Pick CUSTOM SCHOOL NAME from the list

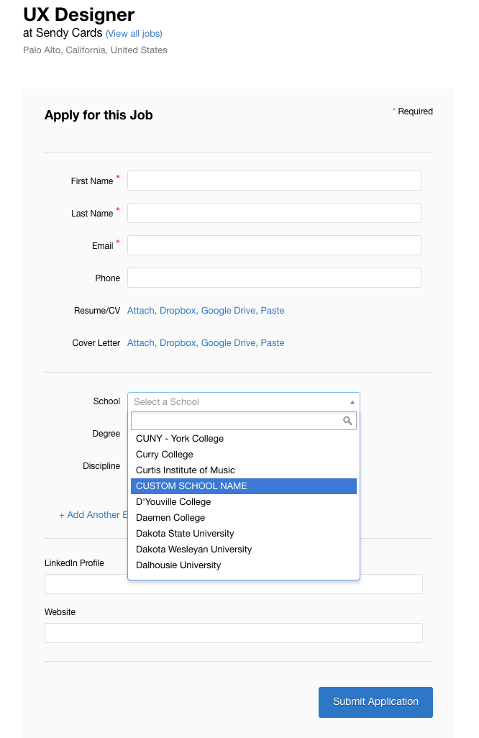tap(191, 486)
